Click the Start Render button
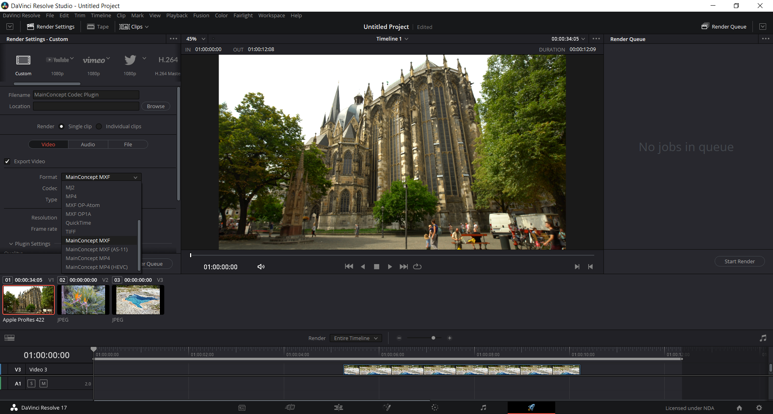Screen dimensions: 773x414 click(x=739, y=261)
